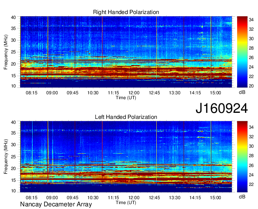The image size is (258, 209).
Task: Click the Right Handed Polarization title
Action: point(126,12)
